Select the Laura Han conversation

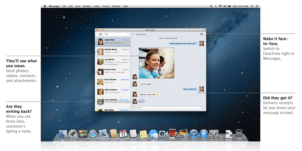(x=113, y=41)
